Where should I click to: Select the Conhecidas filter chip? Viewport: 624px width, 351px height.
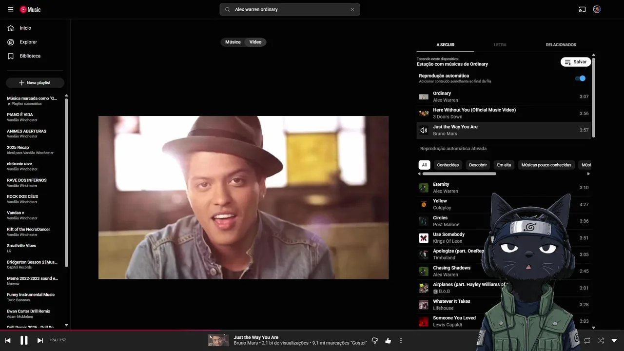(448, 165)
